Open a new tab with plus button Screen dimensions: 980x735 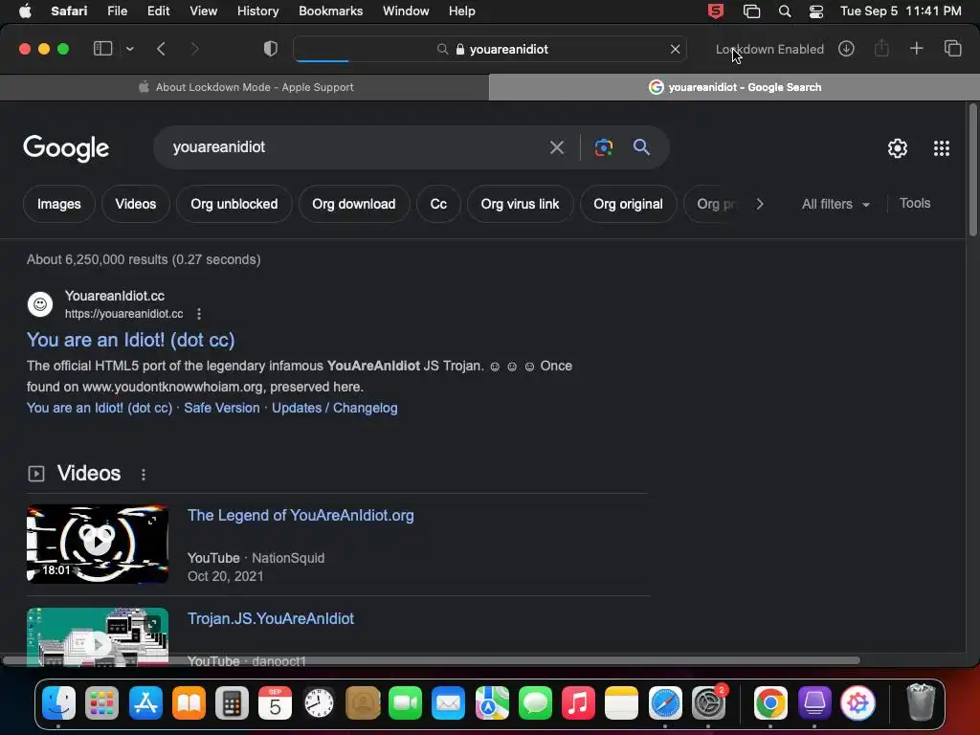pos(916,49)
